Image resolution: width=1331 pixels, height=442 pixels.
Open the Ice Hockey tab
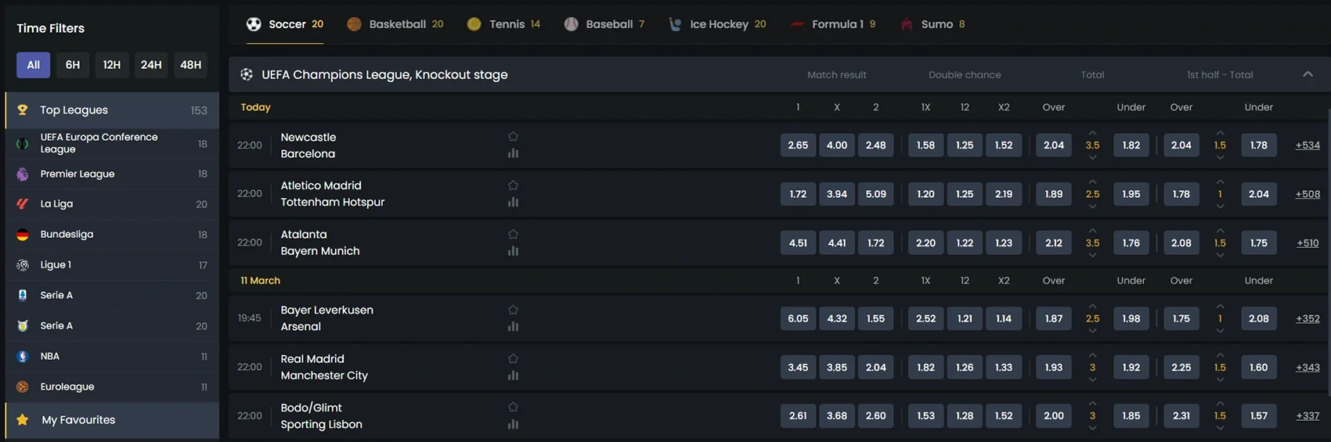pos(717,24)
